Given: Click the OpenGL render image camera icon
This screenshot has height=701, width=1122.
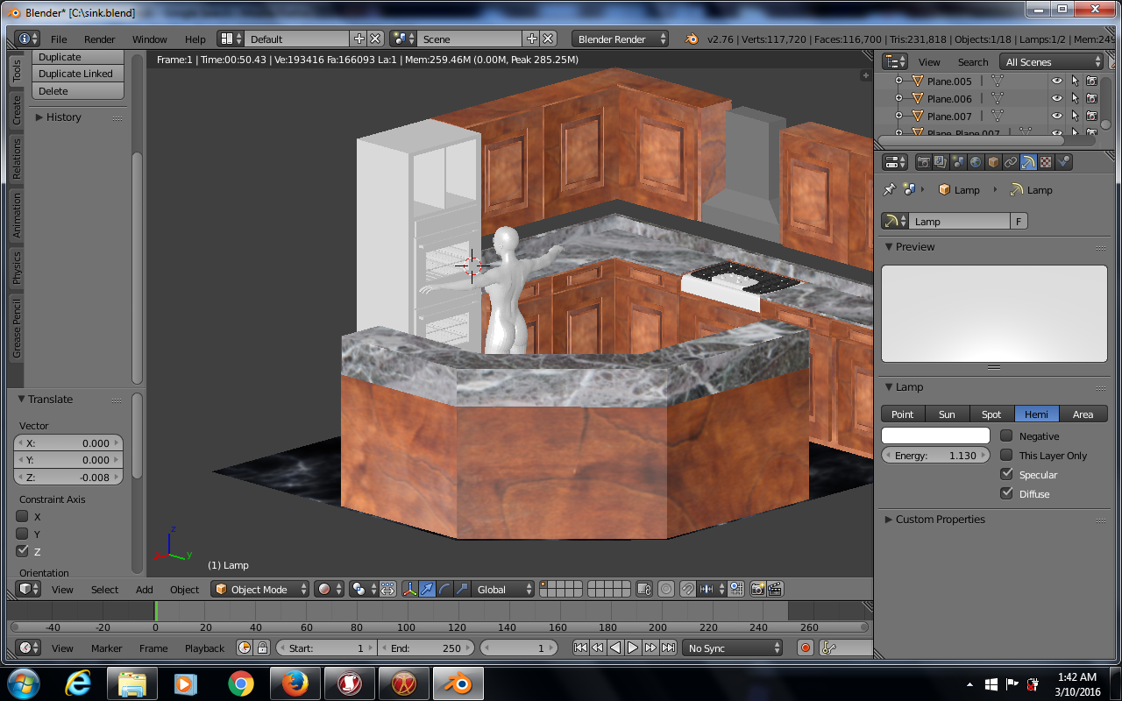Looking at the screenshot, I should tap(758, 589).
